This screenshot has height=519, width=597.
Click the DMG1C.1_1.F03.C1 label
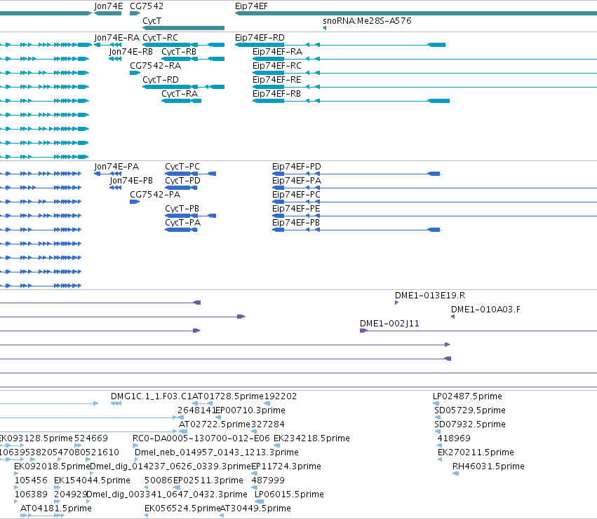[x=152, y=396]
